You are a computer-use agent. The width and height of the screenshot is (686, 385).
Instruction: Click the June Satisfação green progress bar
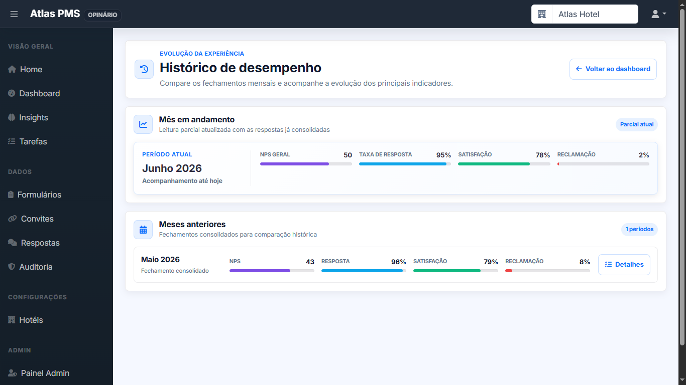(504, 164)
